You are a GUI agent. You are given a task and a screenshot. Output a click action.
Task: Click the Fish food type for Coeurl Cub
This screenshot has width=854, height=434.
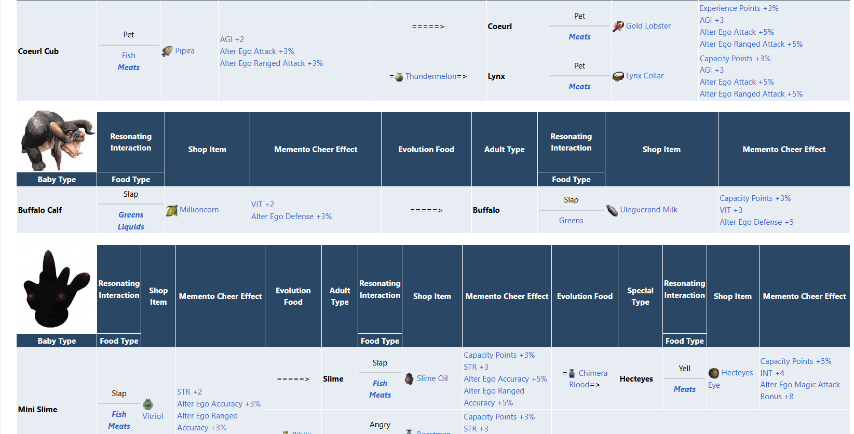[129, 56]
